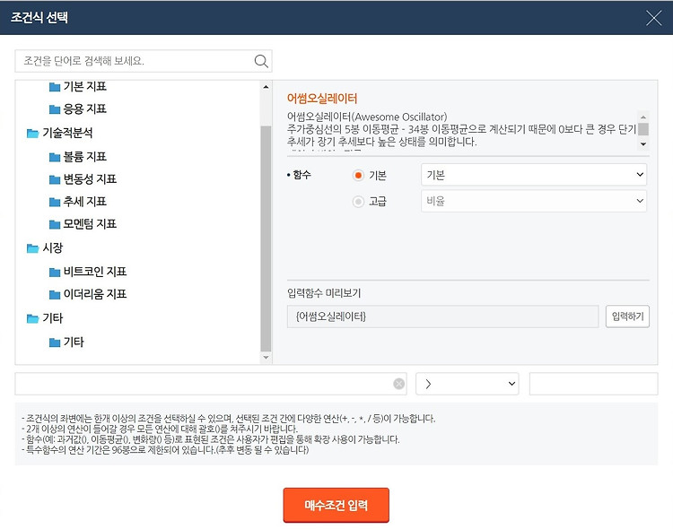Select the 볼륨 지표 tree label
The width and height of the screenshot is (673, 529).
85,157
